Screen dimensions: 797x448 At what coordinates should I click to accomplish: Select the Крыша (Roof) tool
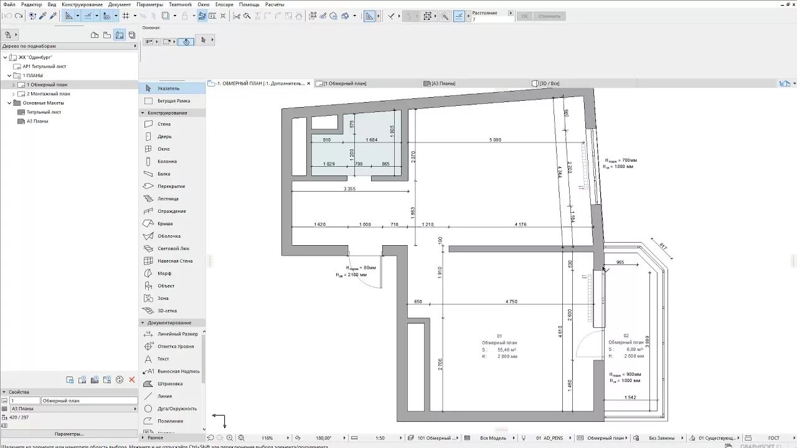172,223
